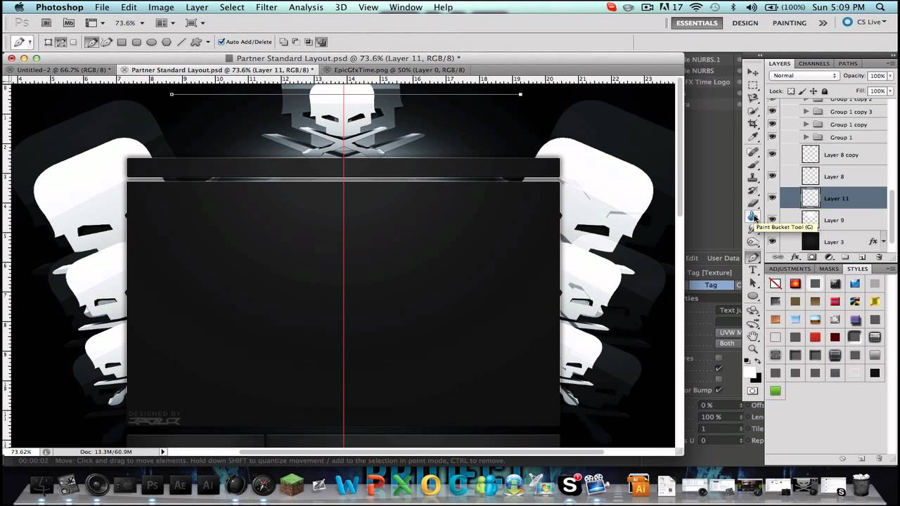Open blend mode Normal dropdown
The image size is (900, 506).
[804, 76]
